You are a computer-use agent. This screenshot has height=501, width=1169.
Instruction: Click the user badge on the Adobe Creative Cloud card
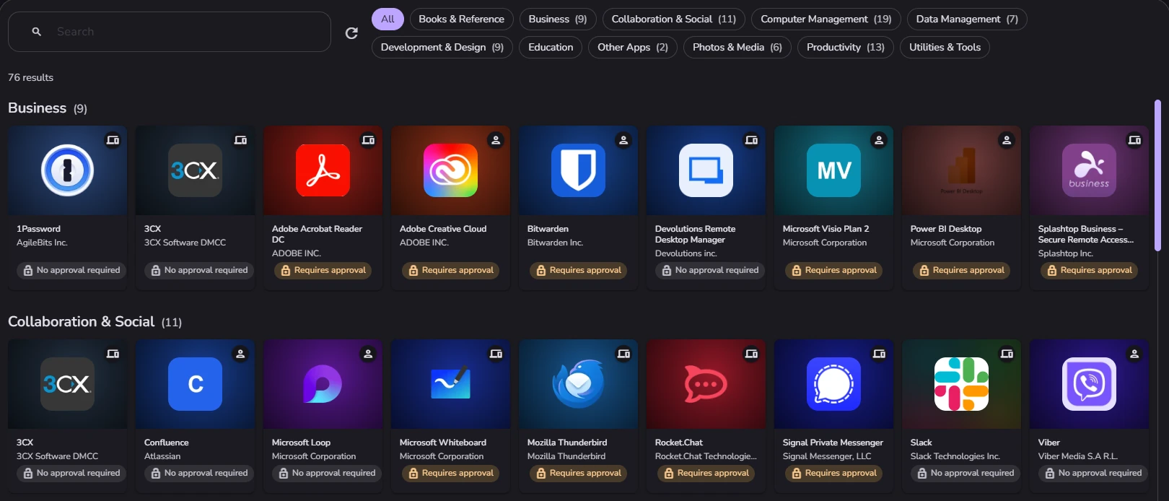click(496, 140)
